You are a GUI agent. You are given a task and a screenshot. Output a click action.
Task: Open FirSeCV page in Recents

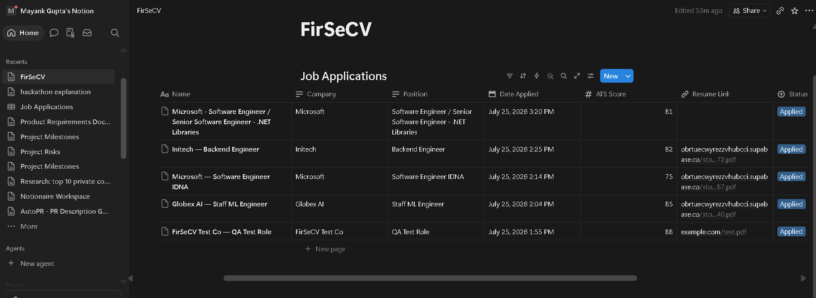(x=59, y=77)
